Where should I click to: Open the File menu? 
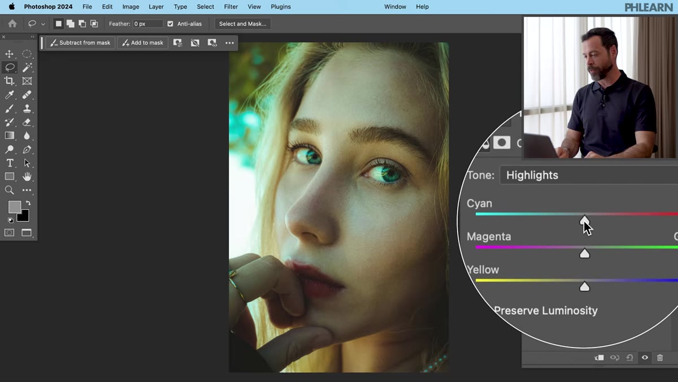[87, 7]
